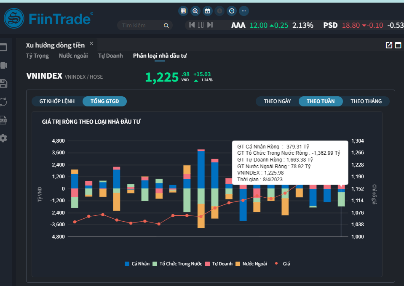Screen dimensions: 404x286
Task: Open the more options ellipsis menu
Action: point(243,11)
